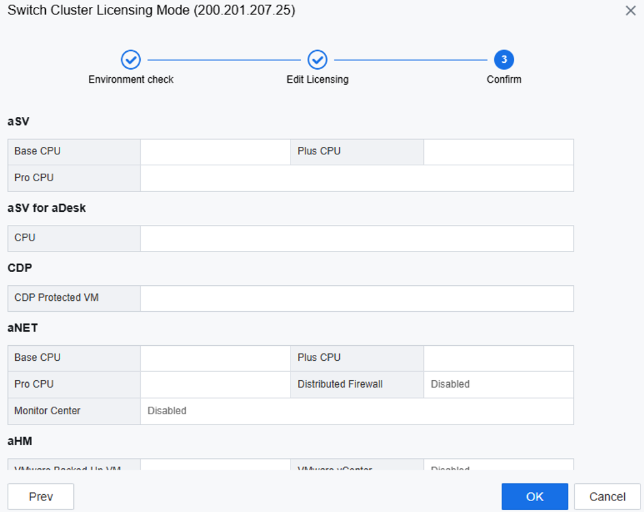Click the step 3 Confirm circle icon
Image resolution: width=644 pixels, height=512 pixels.
(x=504, y=60)
